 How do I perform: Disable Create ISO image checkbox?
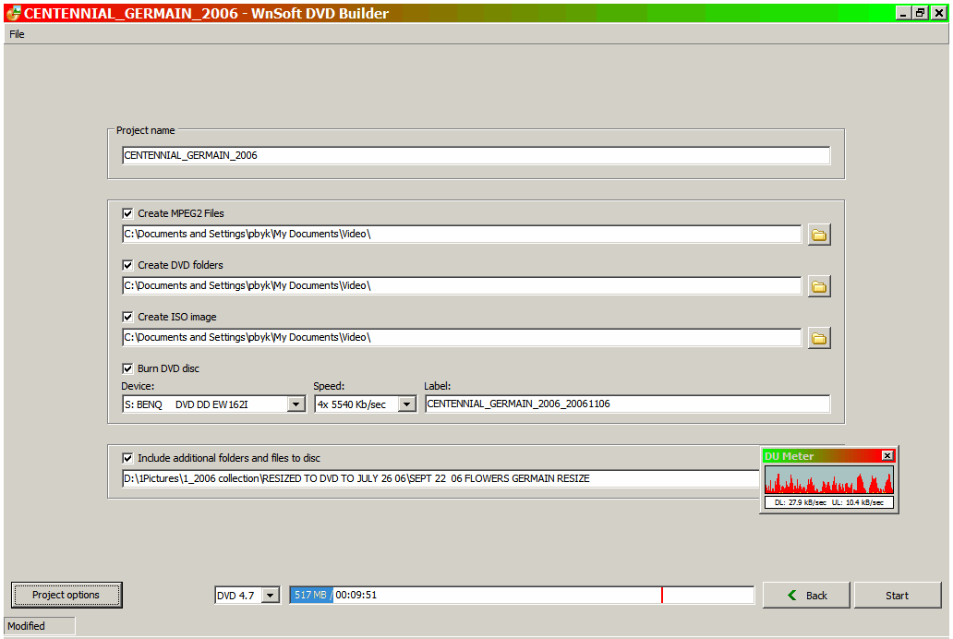tap(127, 317)
